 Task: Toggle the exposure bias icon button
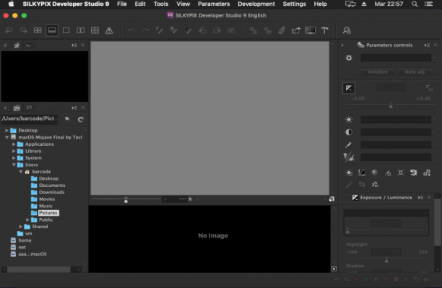coord(349,88)
